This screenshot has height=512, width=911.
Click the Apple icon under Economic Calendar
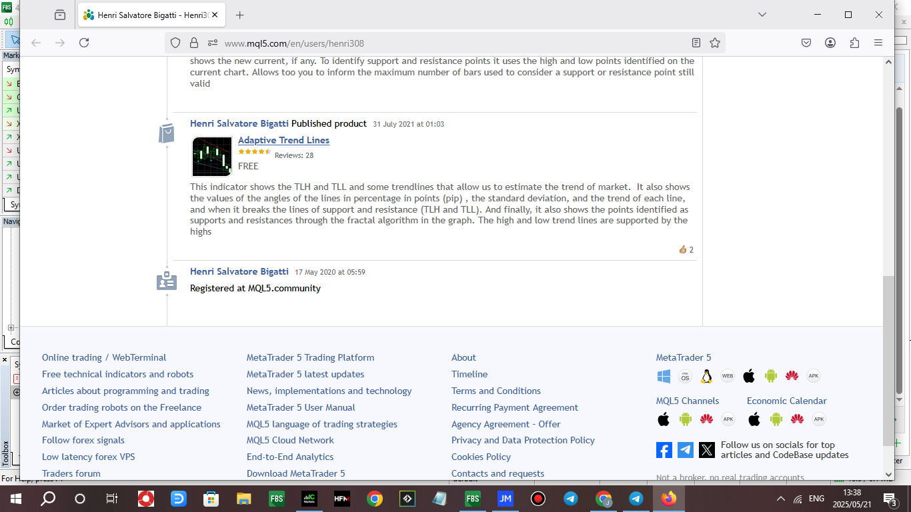coord(754,419)
